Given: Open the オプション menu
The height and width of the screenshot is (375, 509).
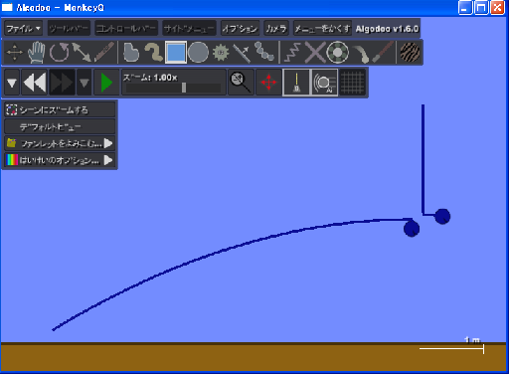Looking at the screenshot, I should 240,29.
